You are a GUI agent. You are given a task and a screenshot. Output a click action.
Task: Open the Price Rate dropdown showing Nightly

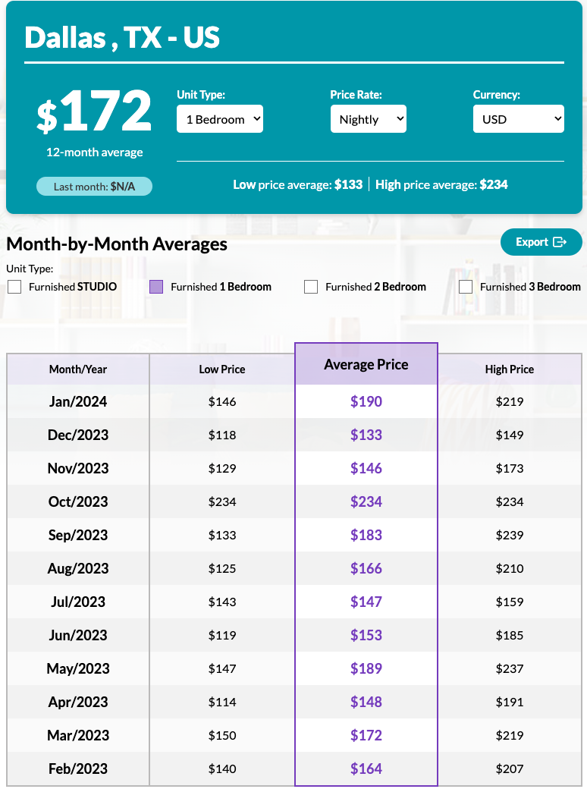coord(368,119)
